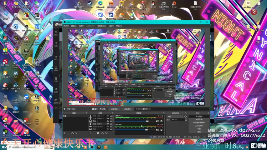Viewport: 267px width, 150px height.
Task: Click the house home icon in the behind window sidebar
Action: click(x=56, y=58)
